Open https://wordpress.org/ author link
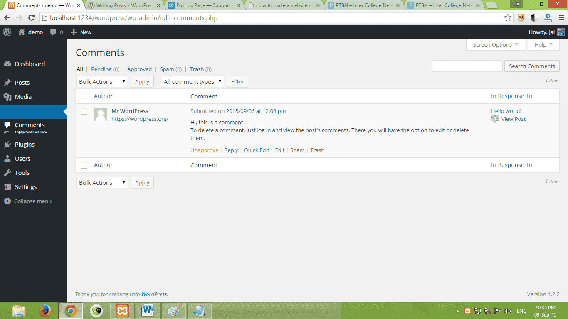Viewport: 568px width, 319px height. pos(140,119)
